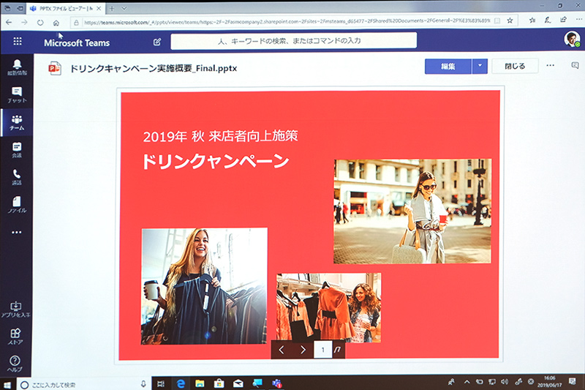This screenshot has height=390, width=585.
Task: Click the PowerPoint file icon by the filename
Action: pos(55,68)
